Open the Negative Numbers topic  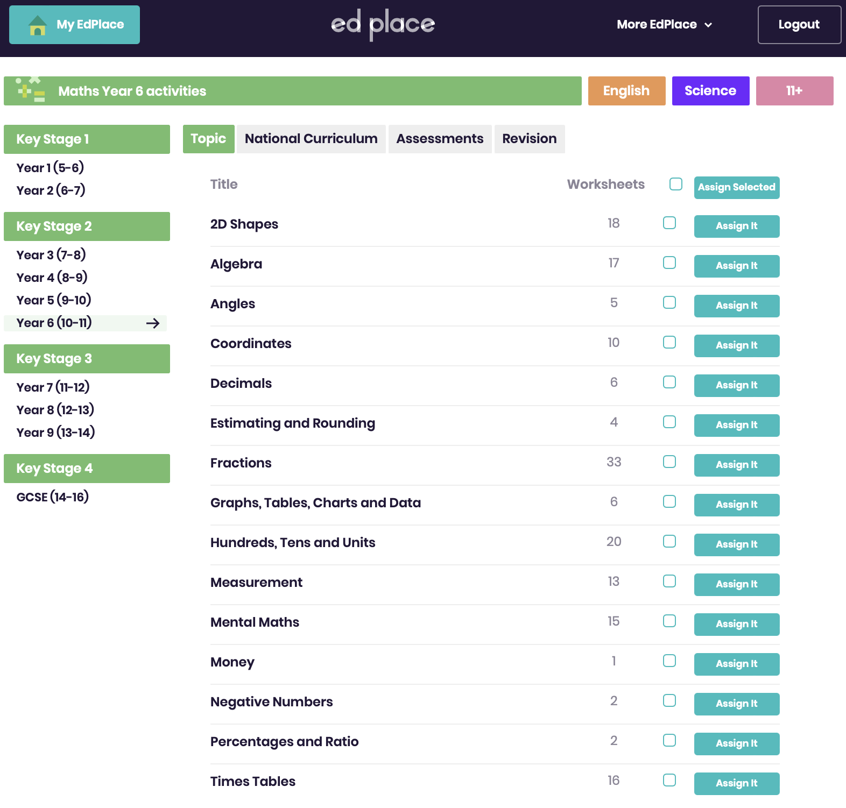coord(272,702)
